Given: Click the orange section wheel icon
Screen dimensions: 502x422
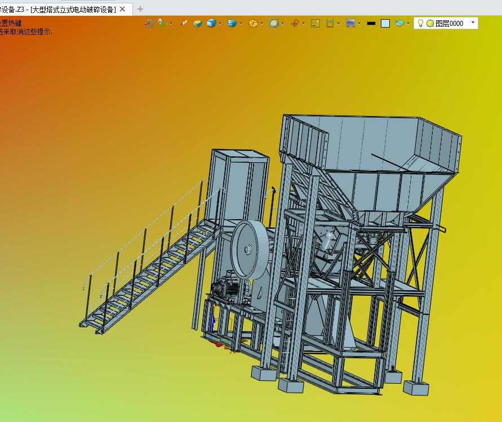Looking at the screenshot, I should (x=253, y=23).
